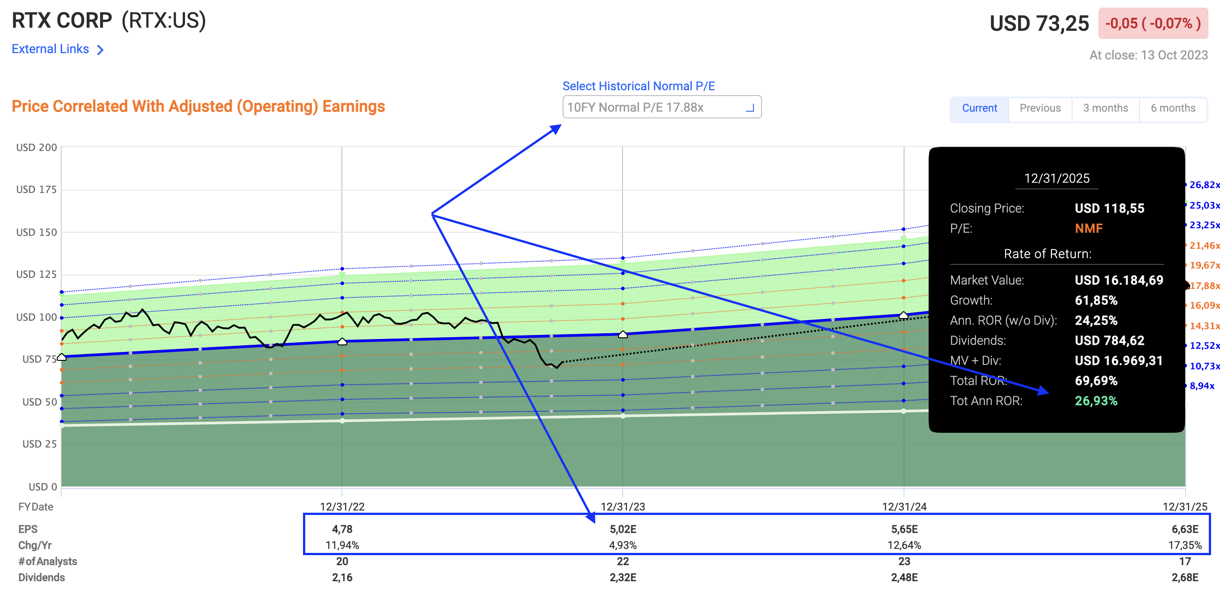The height and width of the screenshot is (594, 1220).
Task: Switch to the Previous tab
Action: point(1040,109)
